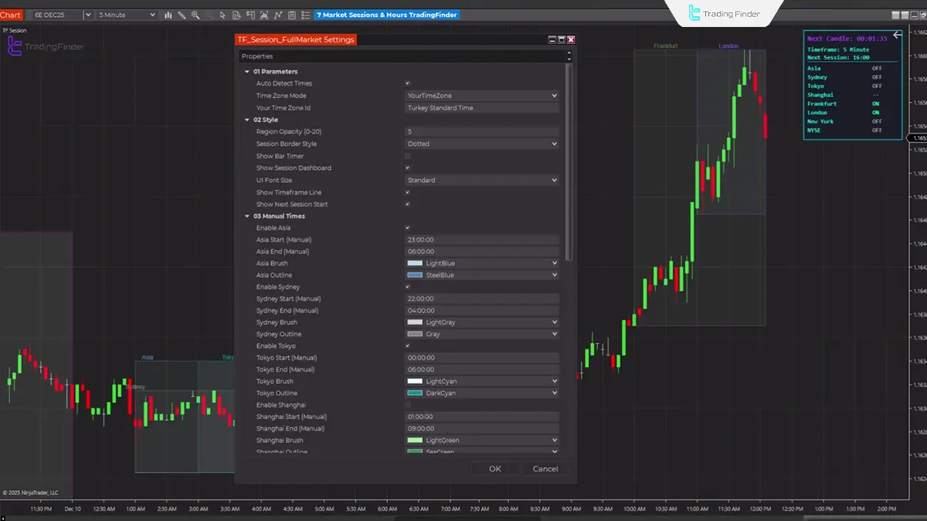Open the data box icon
Viewport: 927px width, 521px height.
pyautogui.click(x=237, y=15)
